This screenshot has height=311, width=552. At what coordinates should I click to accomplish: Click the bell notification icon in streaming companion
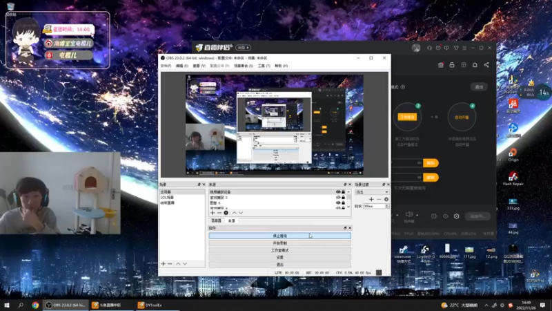tap(475, 65)
